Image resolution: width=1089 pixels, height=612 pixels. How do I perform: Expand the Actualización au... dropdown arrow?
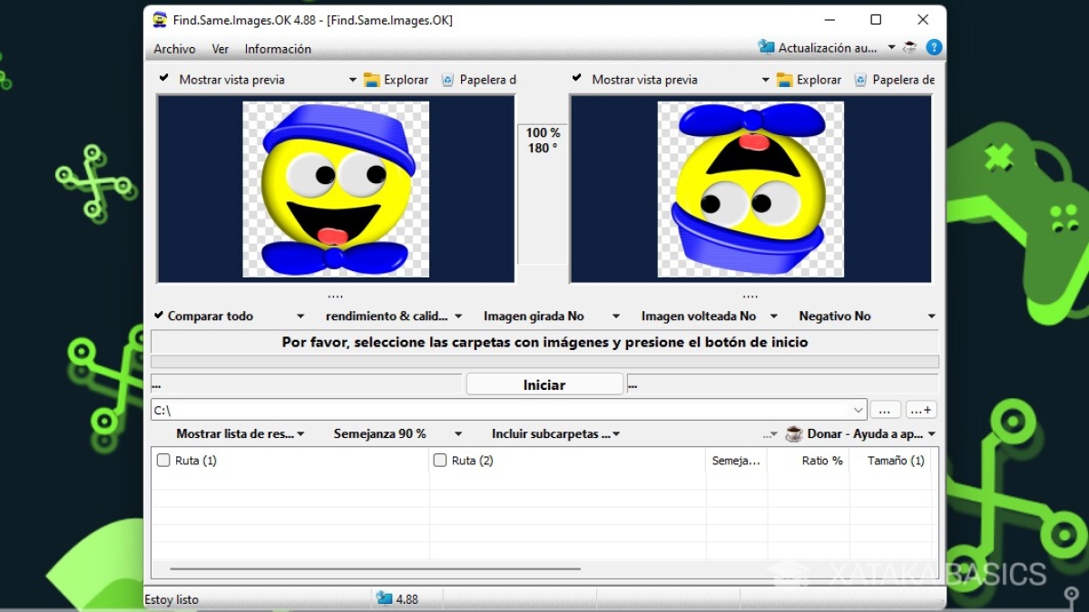point(891,48)
